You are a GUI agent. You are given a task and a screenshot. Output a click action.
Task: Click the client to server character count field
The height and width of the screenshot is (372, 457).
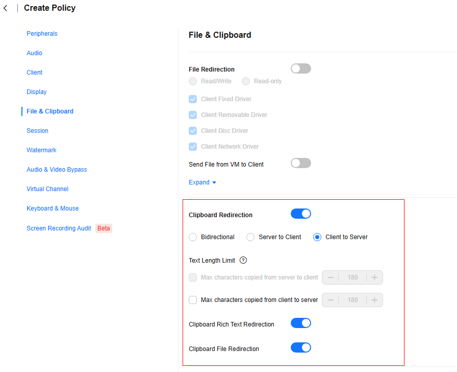(x=352, y=300)
